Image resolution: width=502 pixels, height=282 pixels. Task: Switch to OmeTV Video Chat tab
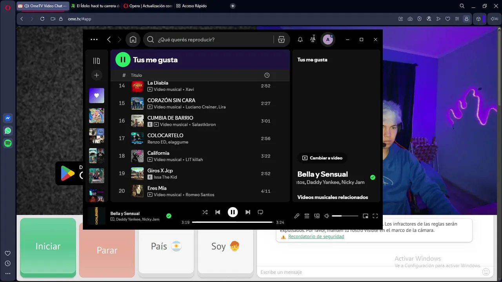43,6
